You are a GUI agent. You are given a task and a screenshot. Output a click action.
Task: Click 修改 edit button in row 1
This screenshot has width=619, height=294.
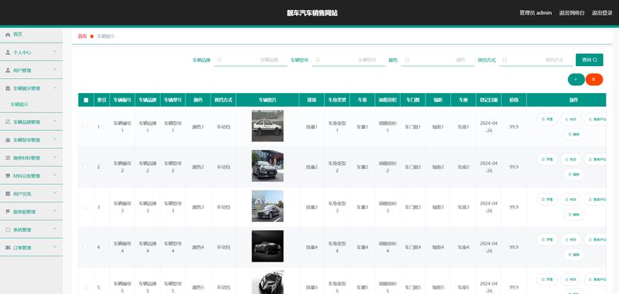[571, 119]
